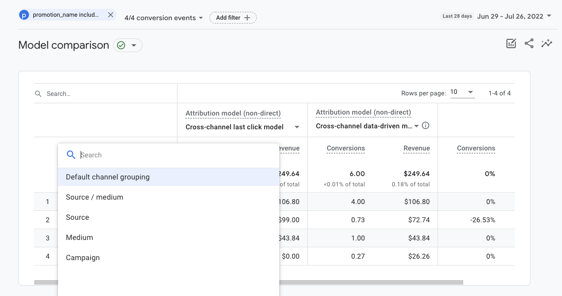This screenshot has height=296, width=562.
Task: Remove the promotion_name filter with X
Action: (x=111, y=15)
